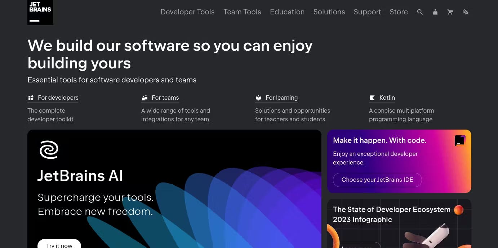The width and height of the screenshot is (498, 248).
Task: Click the Kotlin logo icon
Action: coord(372,98)
